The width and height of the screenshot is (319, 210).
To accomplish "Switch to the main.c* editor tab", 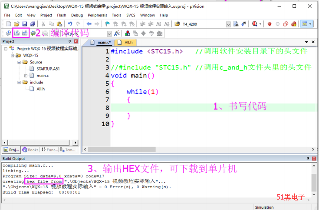I will 101,43.
